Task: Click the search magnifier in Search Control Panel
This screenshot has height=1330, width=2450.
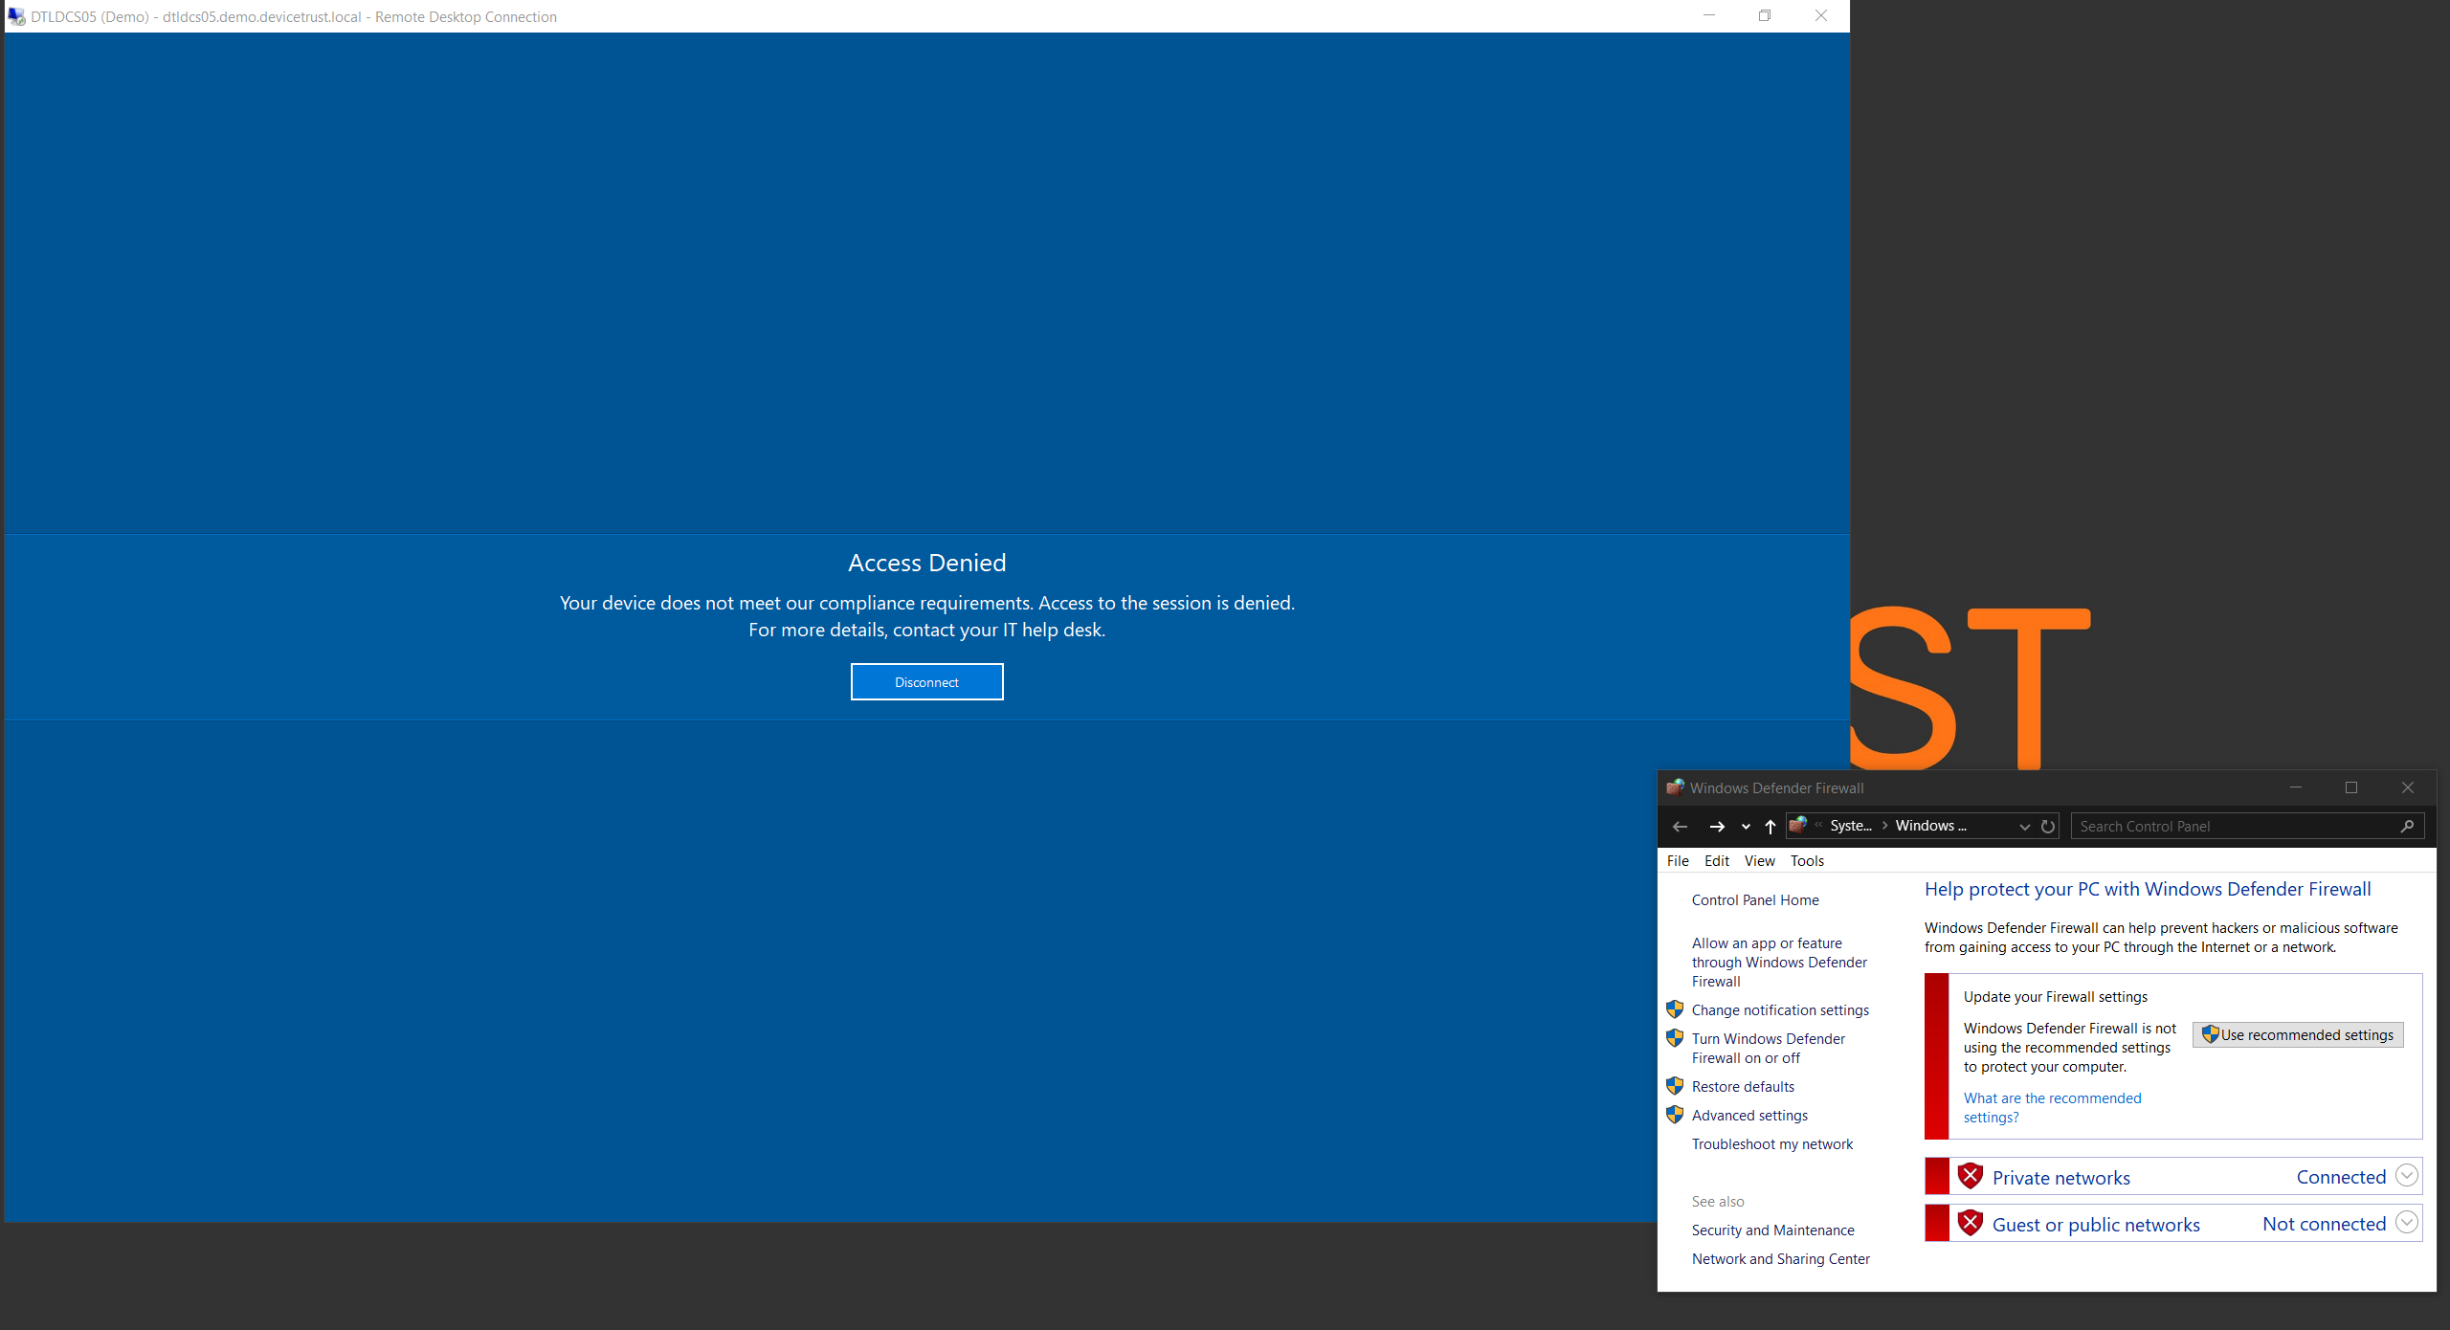Action: [x=2408, y=826]
